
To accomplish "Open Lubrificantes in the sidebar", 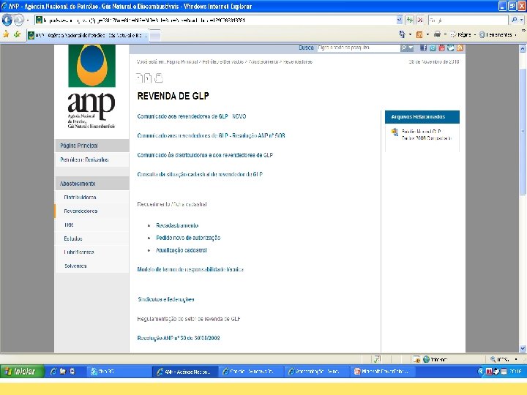I will (91, 252).
